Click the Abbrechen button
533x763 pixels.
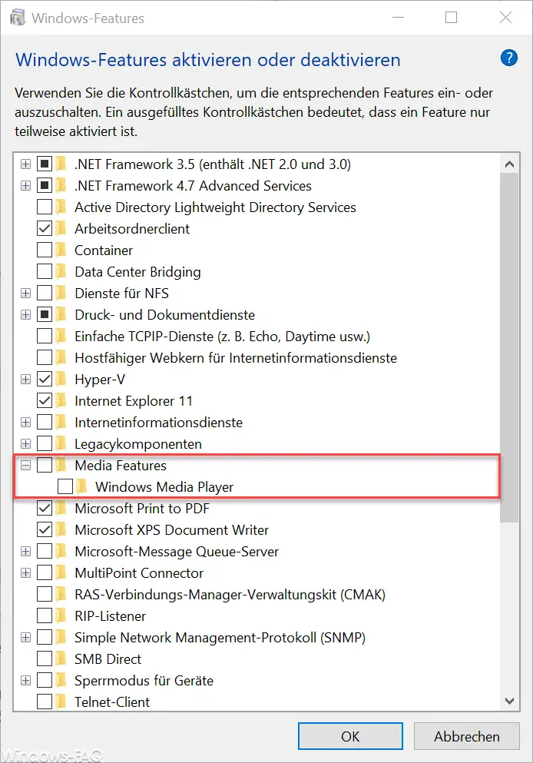click(x=467, y=736)
